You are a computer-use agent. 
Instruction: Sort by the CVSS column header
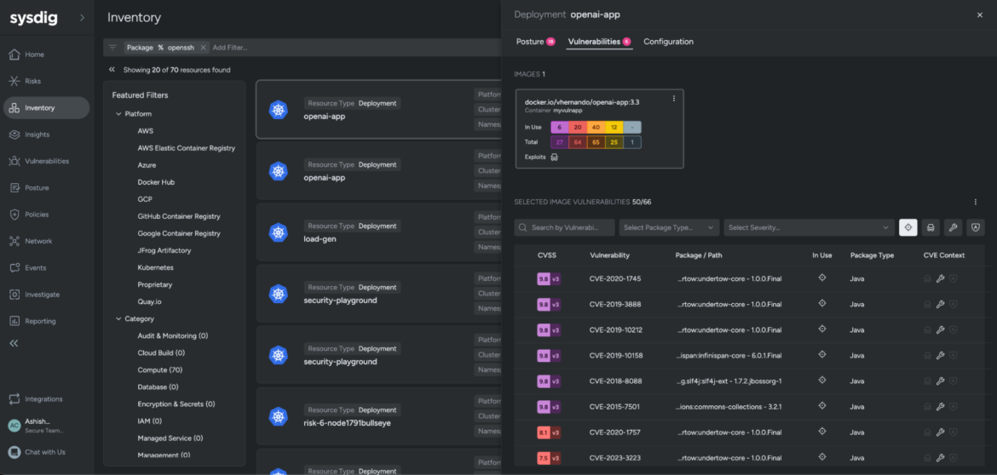(x=547, y=255)
